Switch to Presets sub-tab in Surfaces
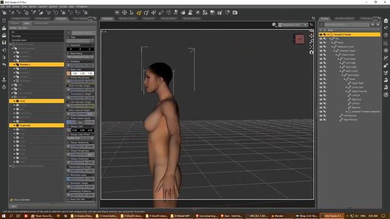Image resolution: width=390 pixels, height=219 pixels. click(x=15, y=23)
